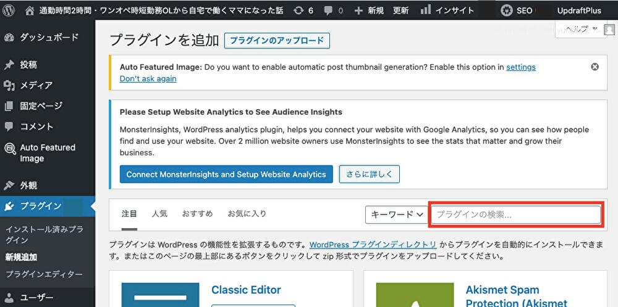Open プラグインエディター submenu item
The image size is (618, 307).
click(44, 274)
